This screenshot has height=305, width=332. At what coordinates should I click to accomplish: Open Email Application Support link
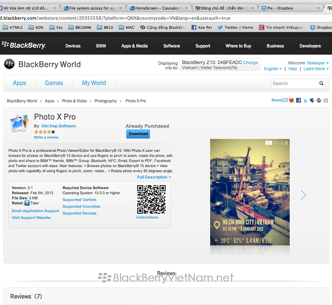click(35, 211)
